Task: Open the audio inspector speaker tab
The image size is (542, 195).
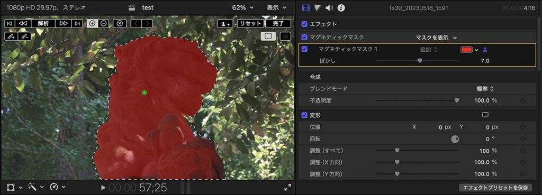Action: point(329,7)
